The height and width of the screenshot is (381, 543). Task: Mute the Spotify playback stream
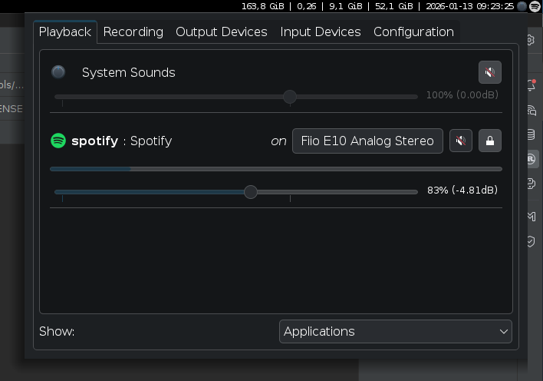(460, 141)
